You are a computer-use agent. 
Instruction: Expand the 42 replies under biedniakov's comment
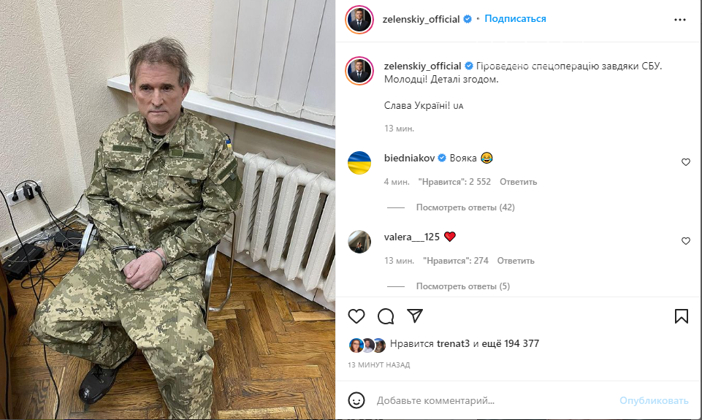tap(465, 207)
